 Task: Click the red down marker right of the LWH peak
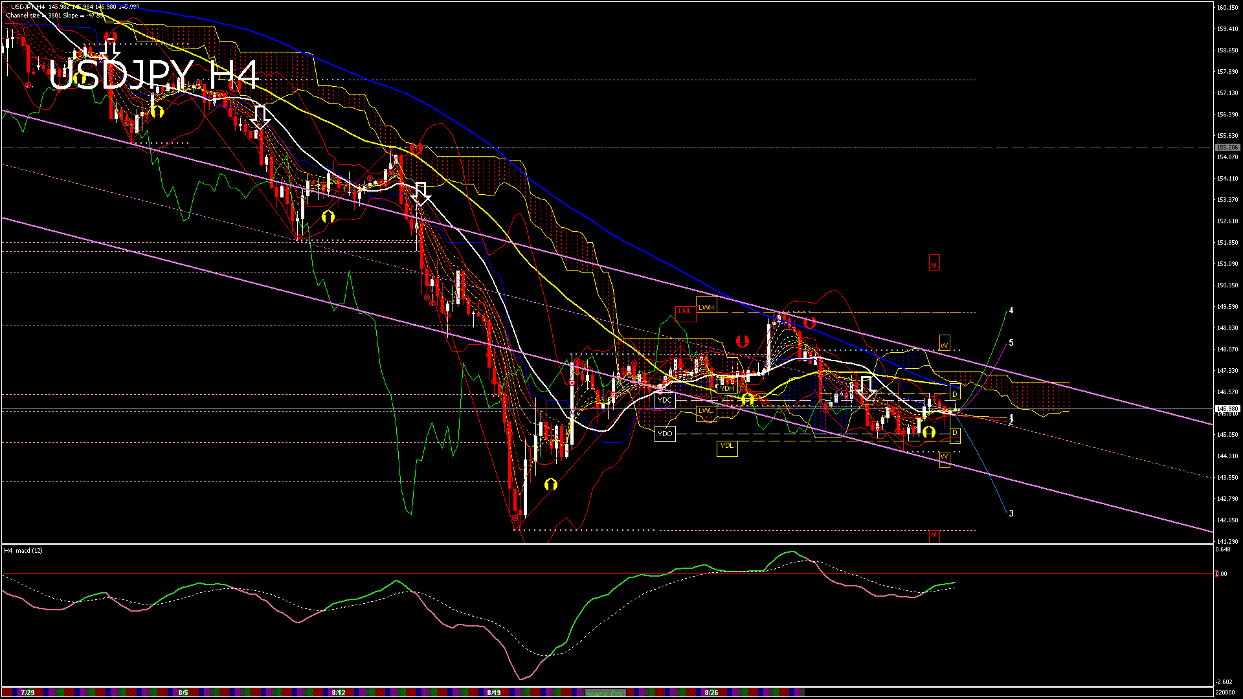pos(809,322)
